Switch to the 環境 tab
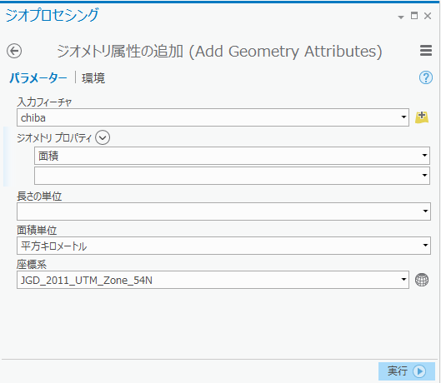The image size is (441, 383). [93, 77]
